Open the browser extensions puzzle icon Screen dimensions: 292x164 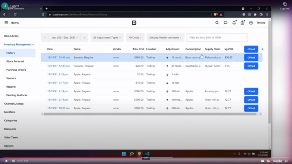tap(255, 14)
